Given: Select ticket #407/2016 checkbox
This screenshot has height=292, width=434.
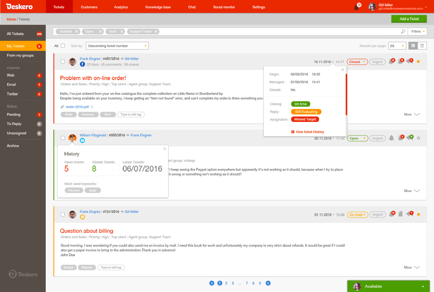Looking at the screenshot, I should (x=63, y=62).
